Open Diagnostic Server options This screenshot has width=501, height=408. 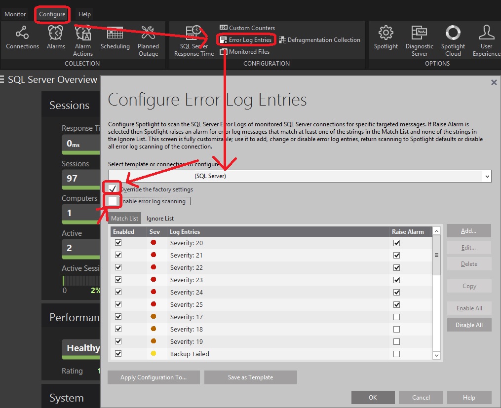pyautogui.click(x=419, y=41)
